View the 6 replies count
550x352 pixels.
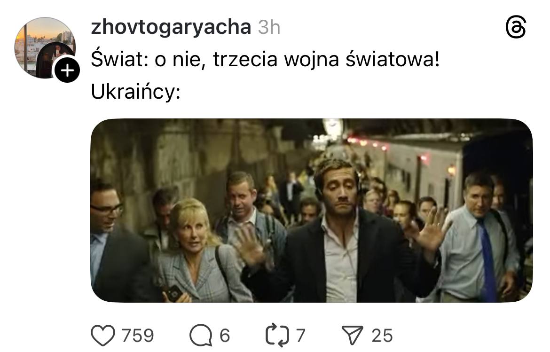225,336
